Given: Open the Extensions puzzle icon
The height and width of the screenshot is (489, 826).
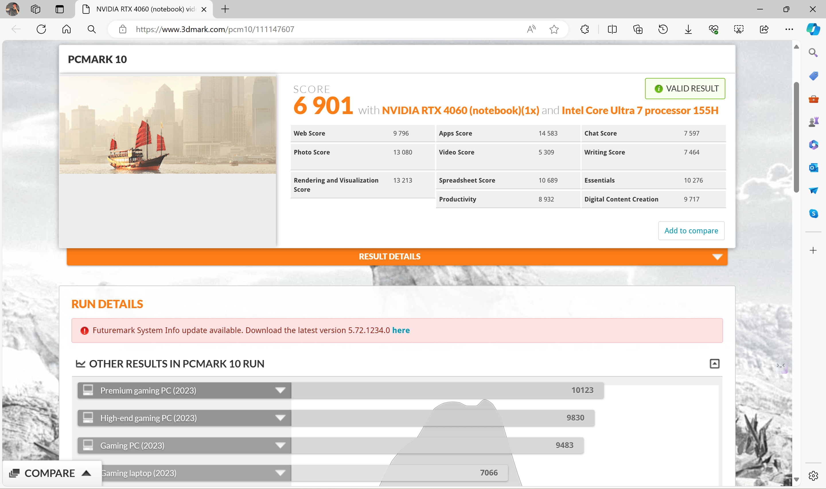Looking at the screenshot, I should click(x=585, y=29).
